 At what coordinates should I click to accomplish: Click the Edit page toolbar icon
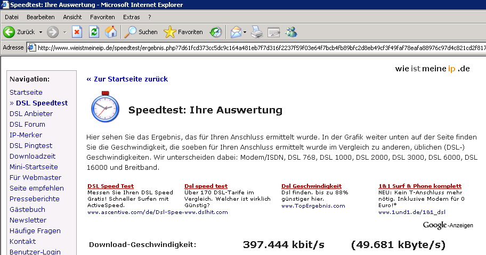[x=274, y=32]
